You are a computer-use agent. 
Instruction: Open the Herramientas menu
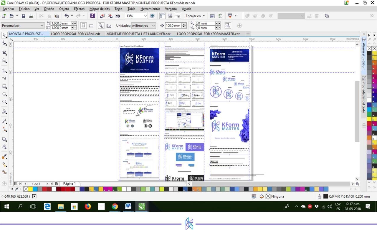tap(150, 9)
